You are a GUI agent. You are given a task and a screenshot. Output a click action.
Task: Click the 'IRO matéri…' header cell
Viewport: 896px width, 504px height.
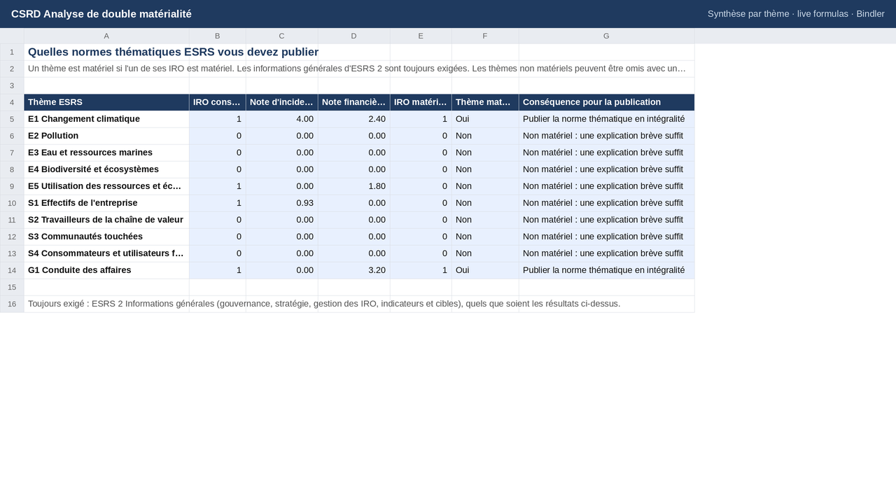pyautogui.click(x=421, y=102)
